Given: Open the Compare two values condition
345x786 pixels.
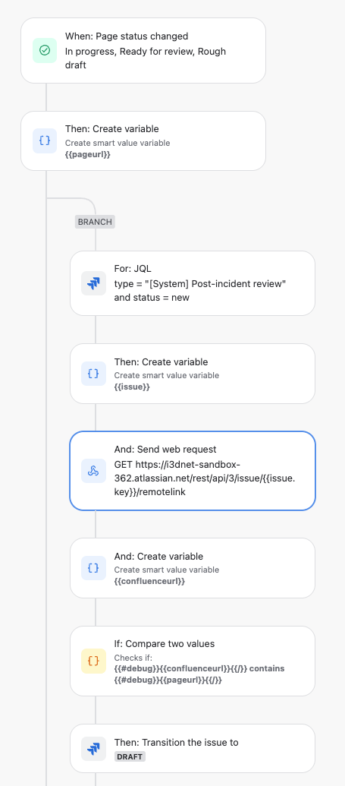Looking at the screenshot, I should [193, 661].
